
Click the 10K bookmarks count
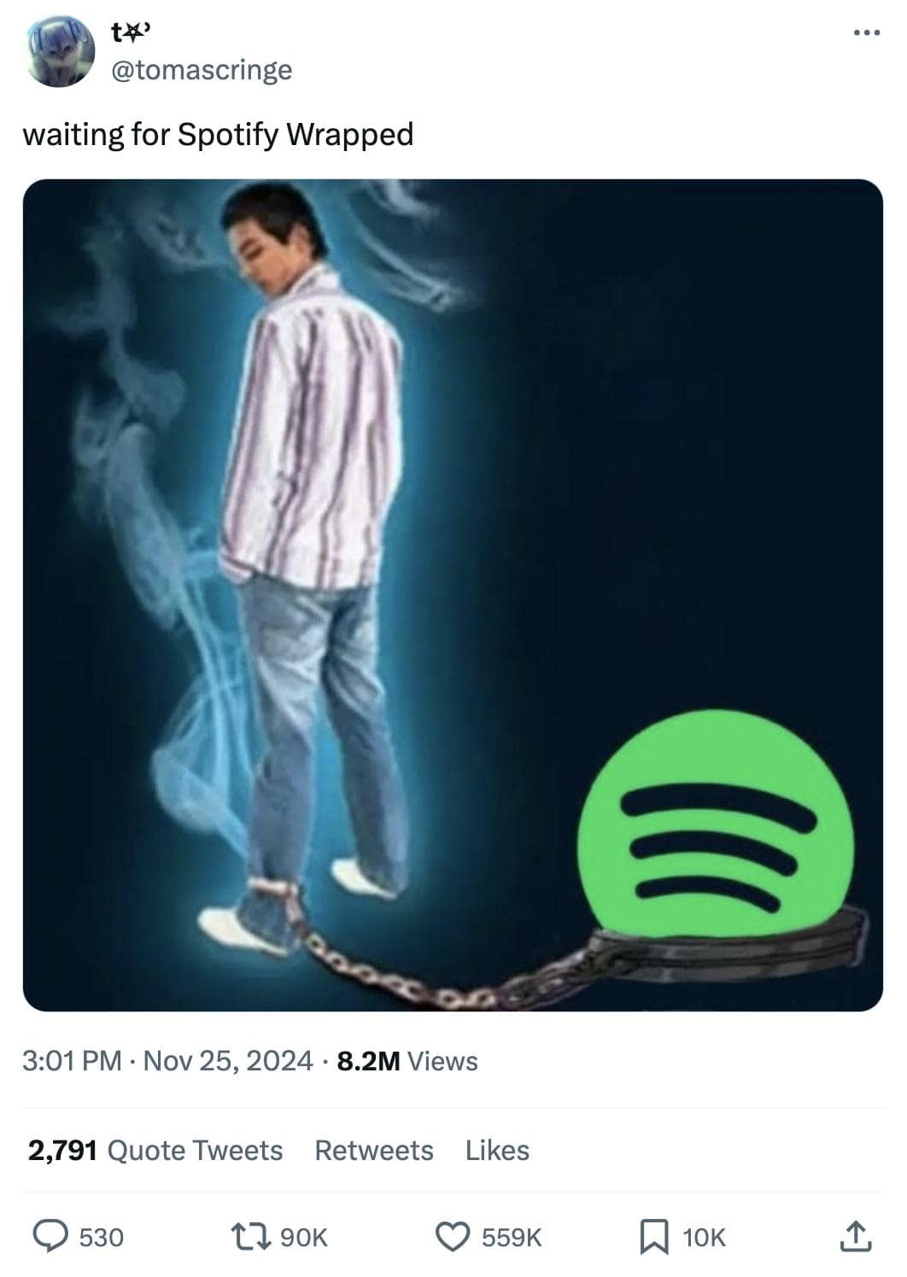pyautogui.click(x=704, y=1237)
